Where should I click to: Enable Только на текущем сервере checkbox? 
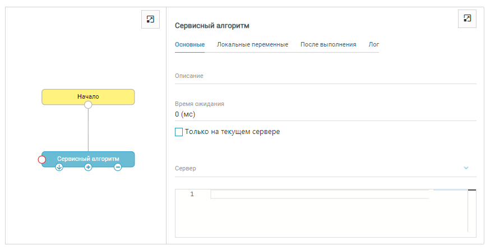click(179, 132)
